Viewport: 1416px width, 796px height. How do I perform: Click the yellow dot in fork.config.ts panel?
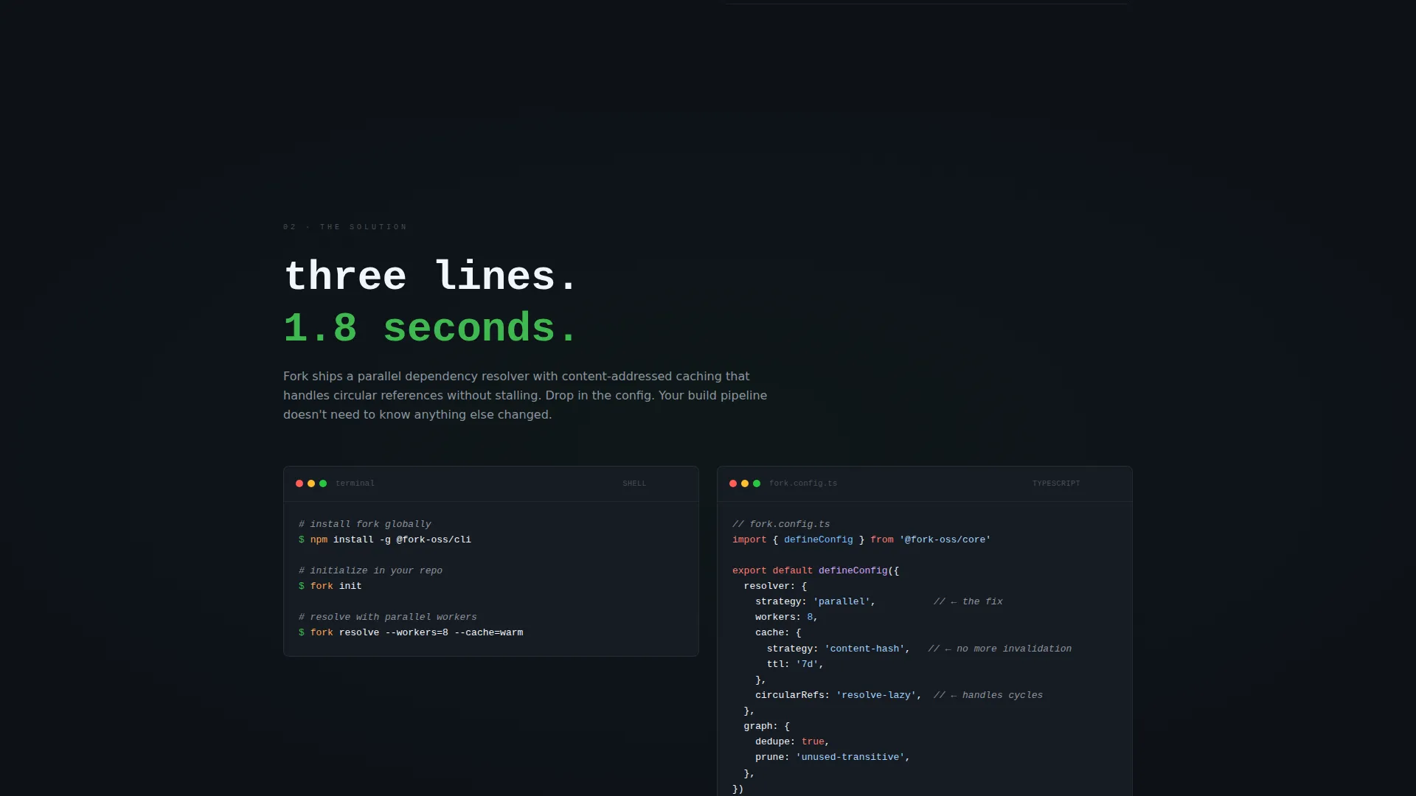[745, 483]
